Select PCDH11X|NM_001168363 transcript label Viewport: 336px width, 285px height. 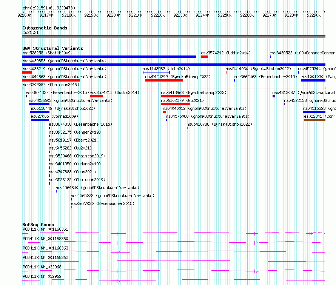click(x=45, y=248)
